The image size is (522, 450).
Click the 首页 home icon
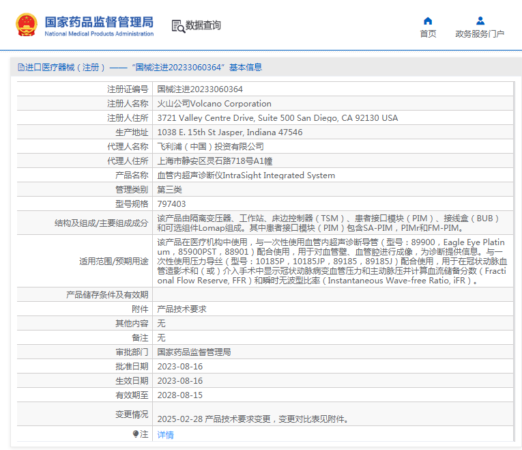click(x=428, y=21)
